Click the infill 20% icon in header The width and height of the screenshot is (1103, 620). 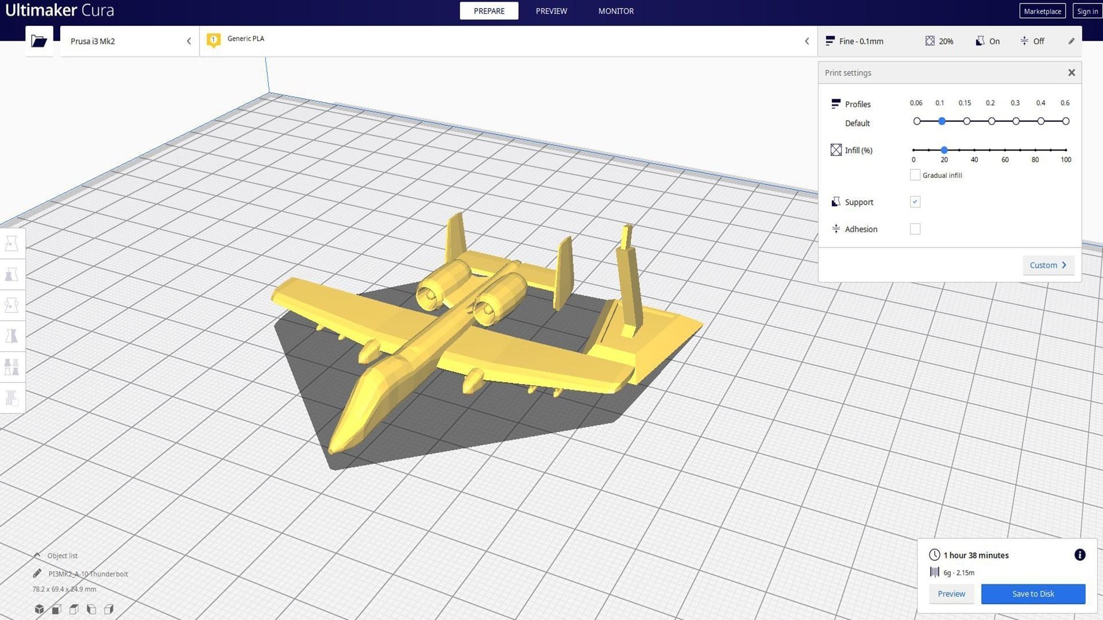pos(930,41)
